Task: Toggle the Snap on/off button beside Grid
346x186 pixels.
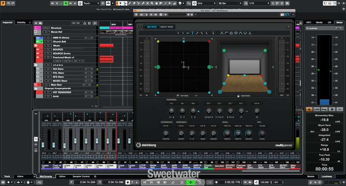Action: pyautogui.click(x=194, y=3)
